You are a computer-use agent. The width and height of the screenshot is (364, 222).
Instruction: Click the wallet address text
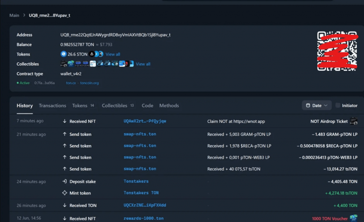(116, 35)
